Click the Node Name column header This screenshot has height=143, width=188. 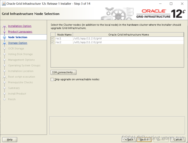(x=64, y=35)
